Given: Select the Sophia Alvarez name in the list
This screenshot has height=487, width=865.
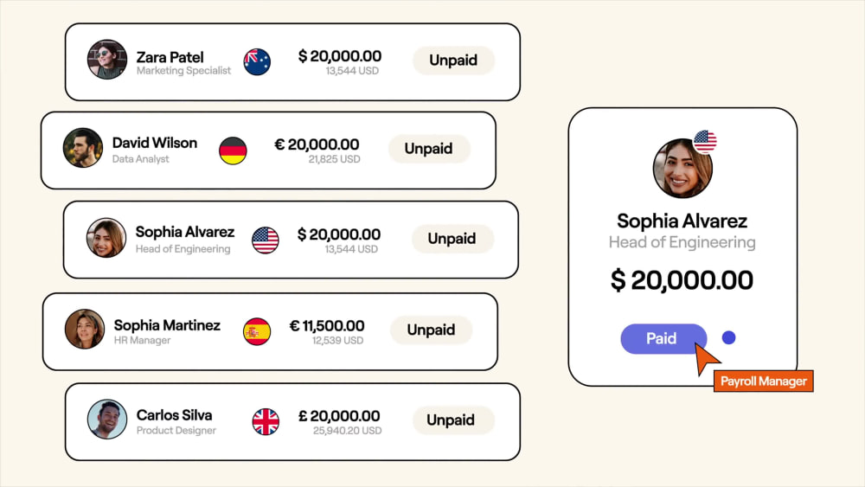Looking at the screenshot, I should pos(185,232).
